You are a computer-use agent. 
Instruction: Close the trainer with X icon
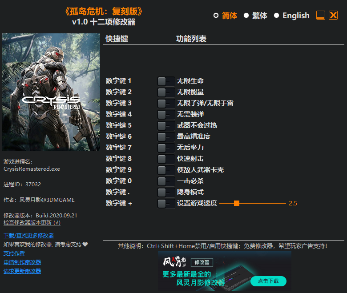[333, 15]
